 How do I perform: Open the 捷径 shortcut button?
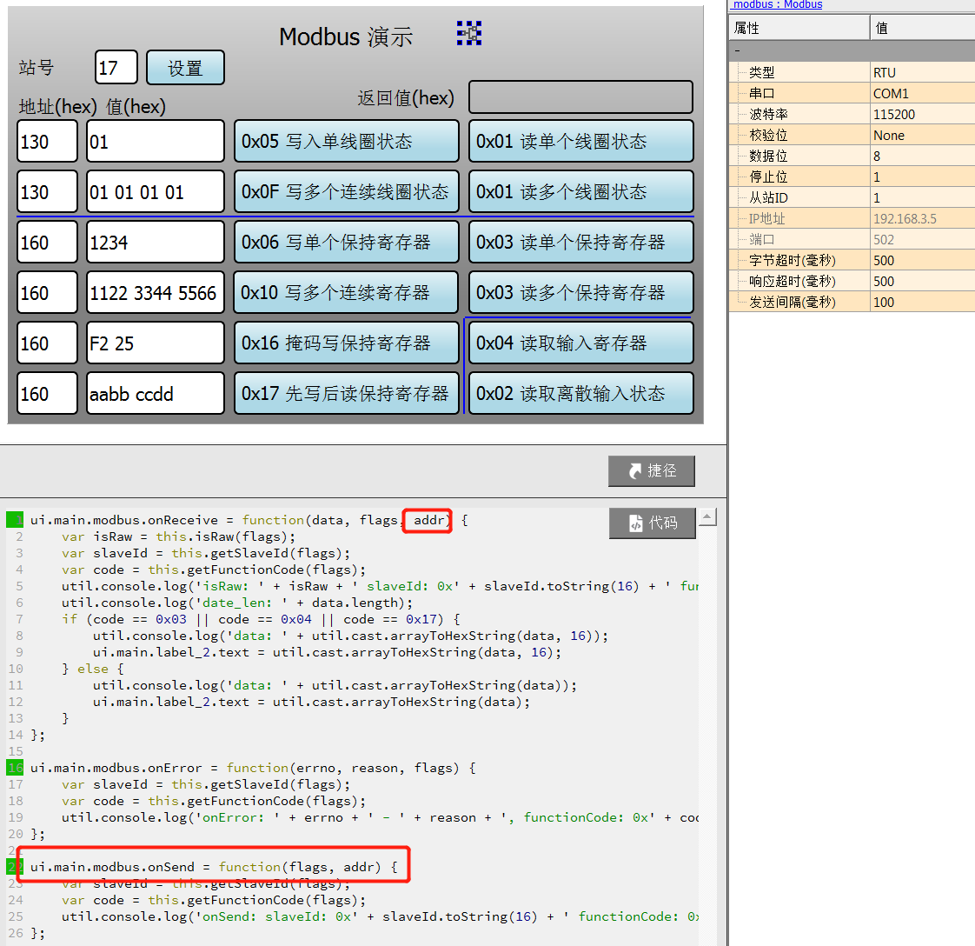652,471
